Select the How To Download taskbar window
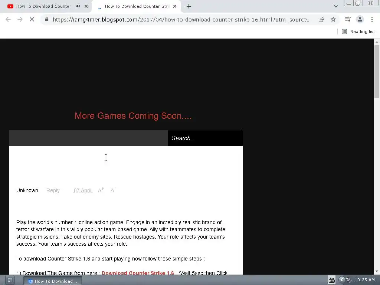 tap(53, 281)
